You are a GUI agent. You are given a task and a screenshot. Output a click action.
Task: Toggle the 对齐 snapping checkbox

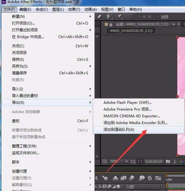(x=158, y=17)
